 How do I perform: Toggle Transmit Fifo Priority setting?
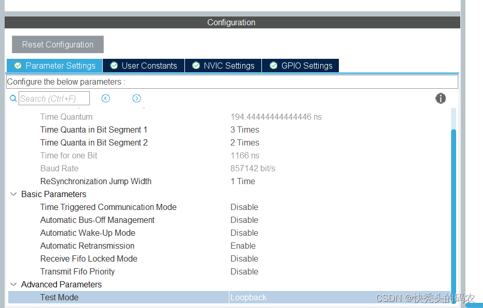pyautogui.click(x=244, y=271)
